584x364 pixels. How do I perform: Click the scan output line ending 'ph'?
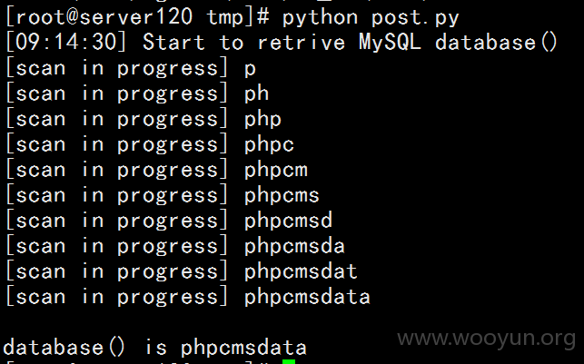coord(137,93)
